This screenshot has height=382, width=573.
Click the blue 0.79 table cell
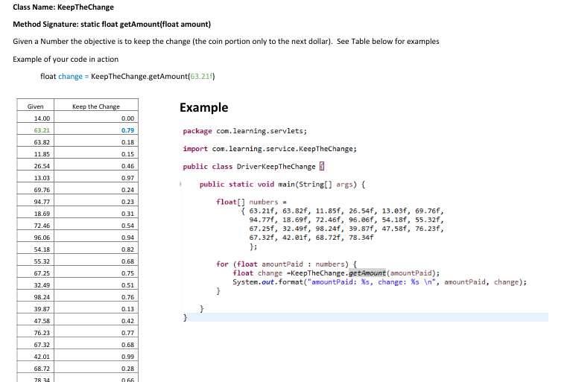pos(96,130)
